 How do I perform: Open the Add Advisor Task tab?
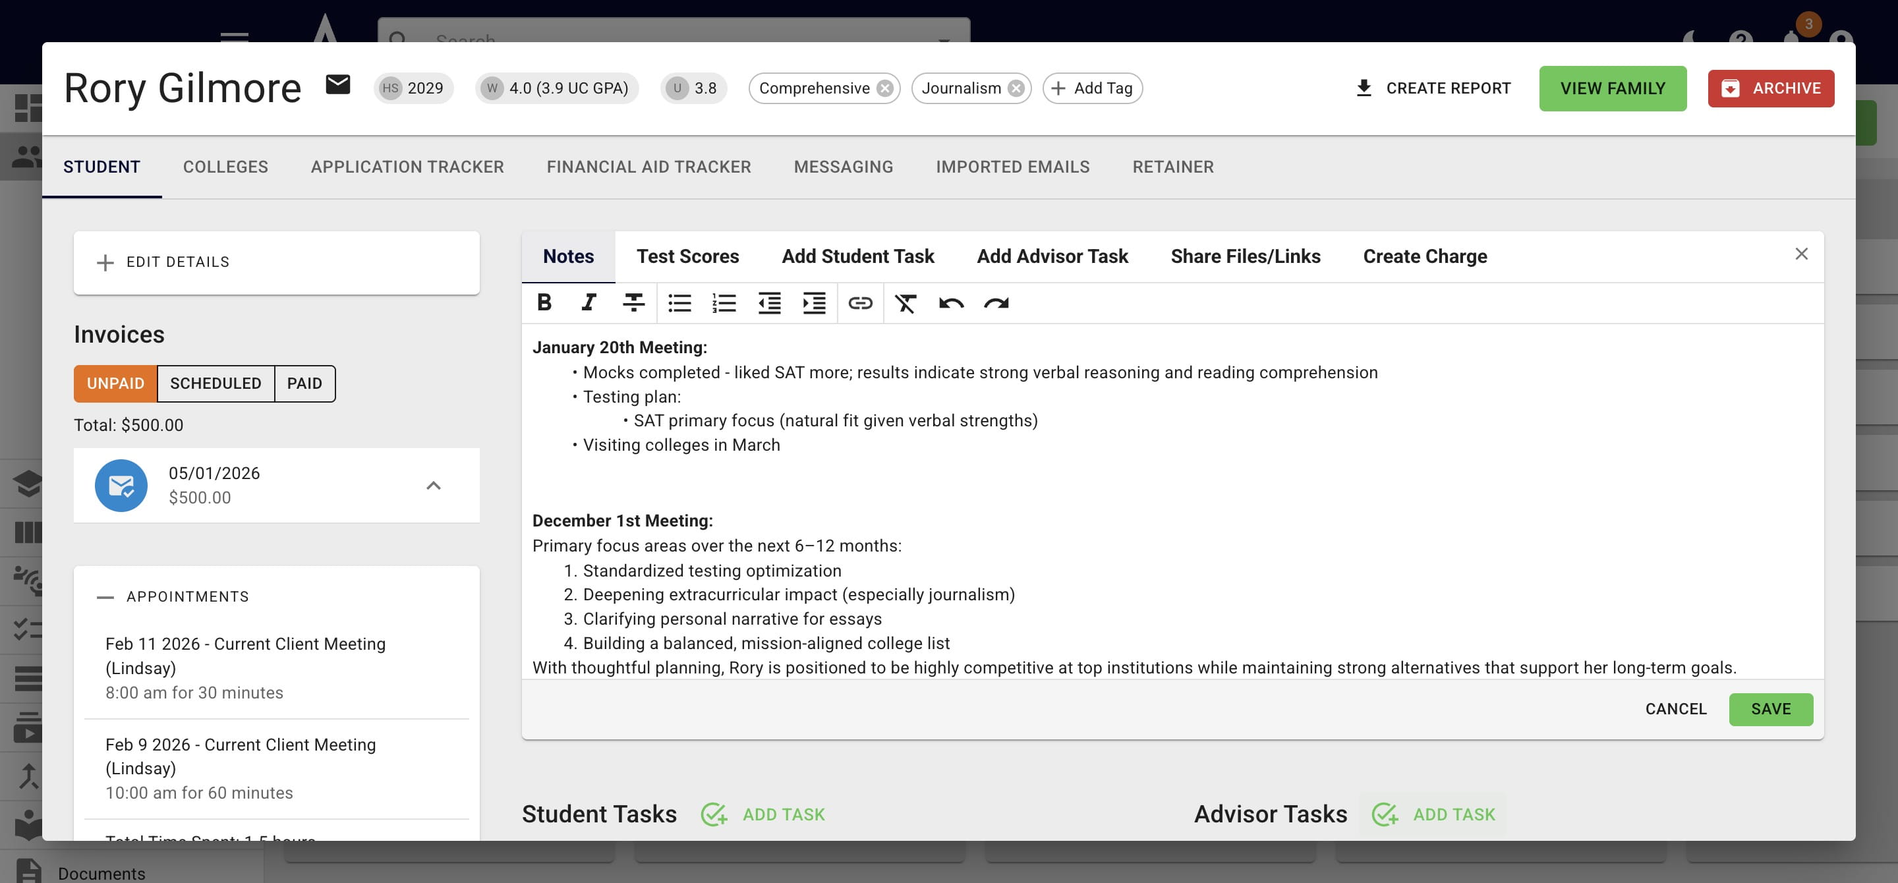[x=1052, y=256]
